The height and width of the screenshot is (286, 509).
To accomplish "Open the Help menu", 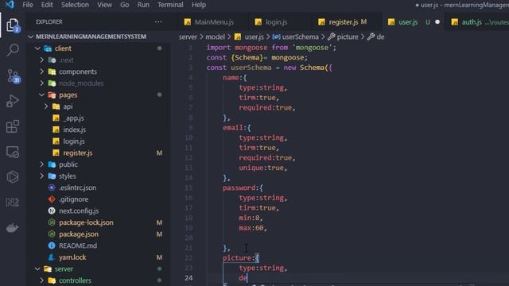I will coord(199,5).
